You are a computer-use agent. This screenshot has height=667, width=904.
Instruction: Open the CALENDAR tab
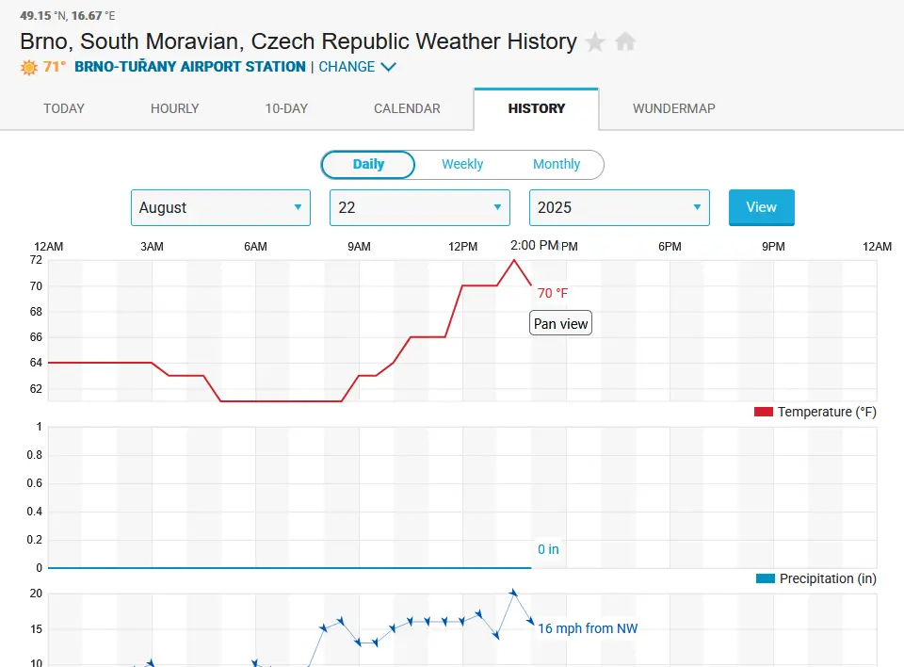pyautogui.click(x=407, y=108)
